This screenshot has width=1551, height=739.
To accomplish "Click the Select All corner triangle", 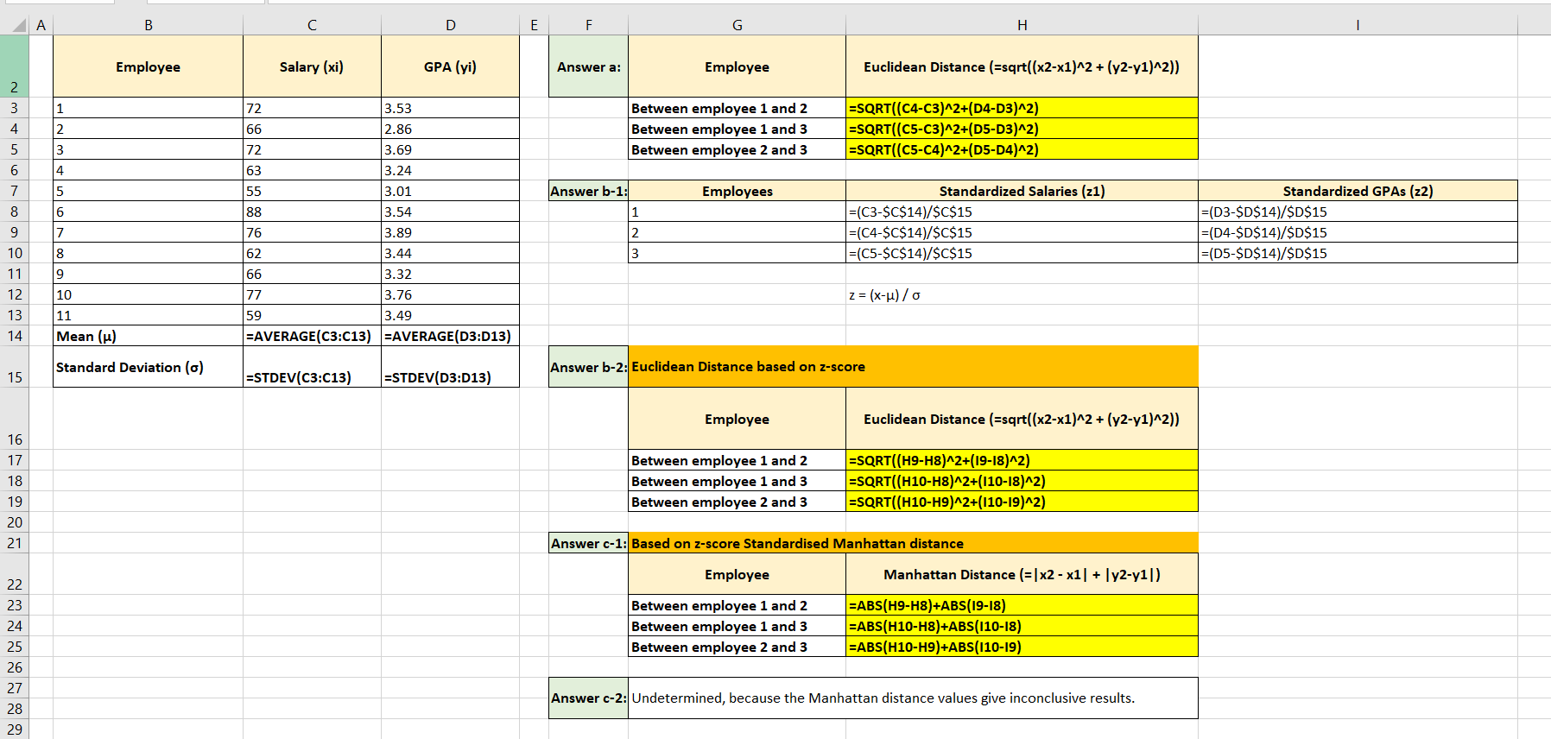I will coord(19,26).
